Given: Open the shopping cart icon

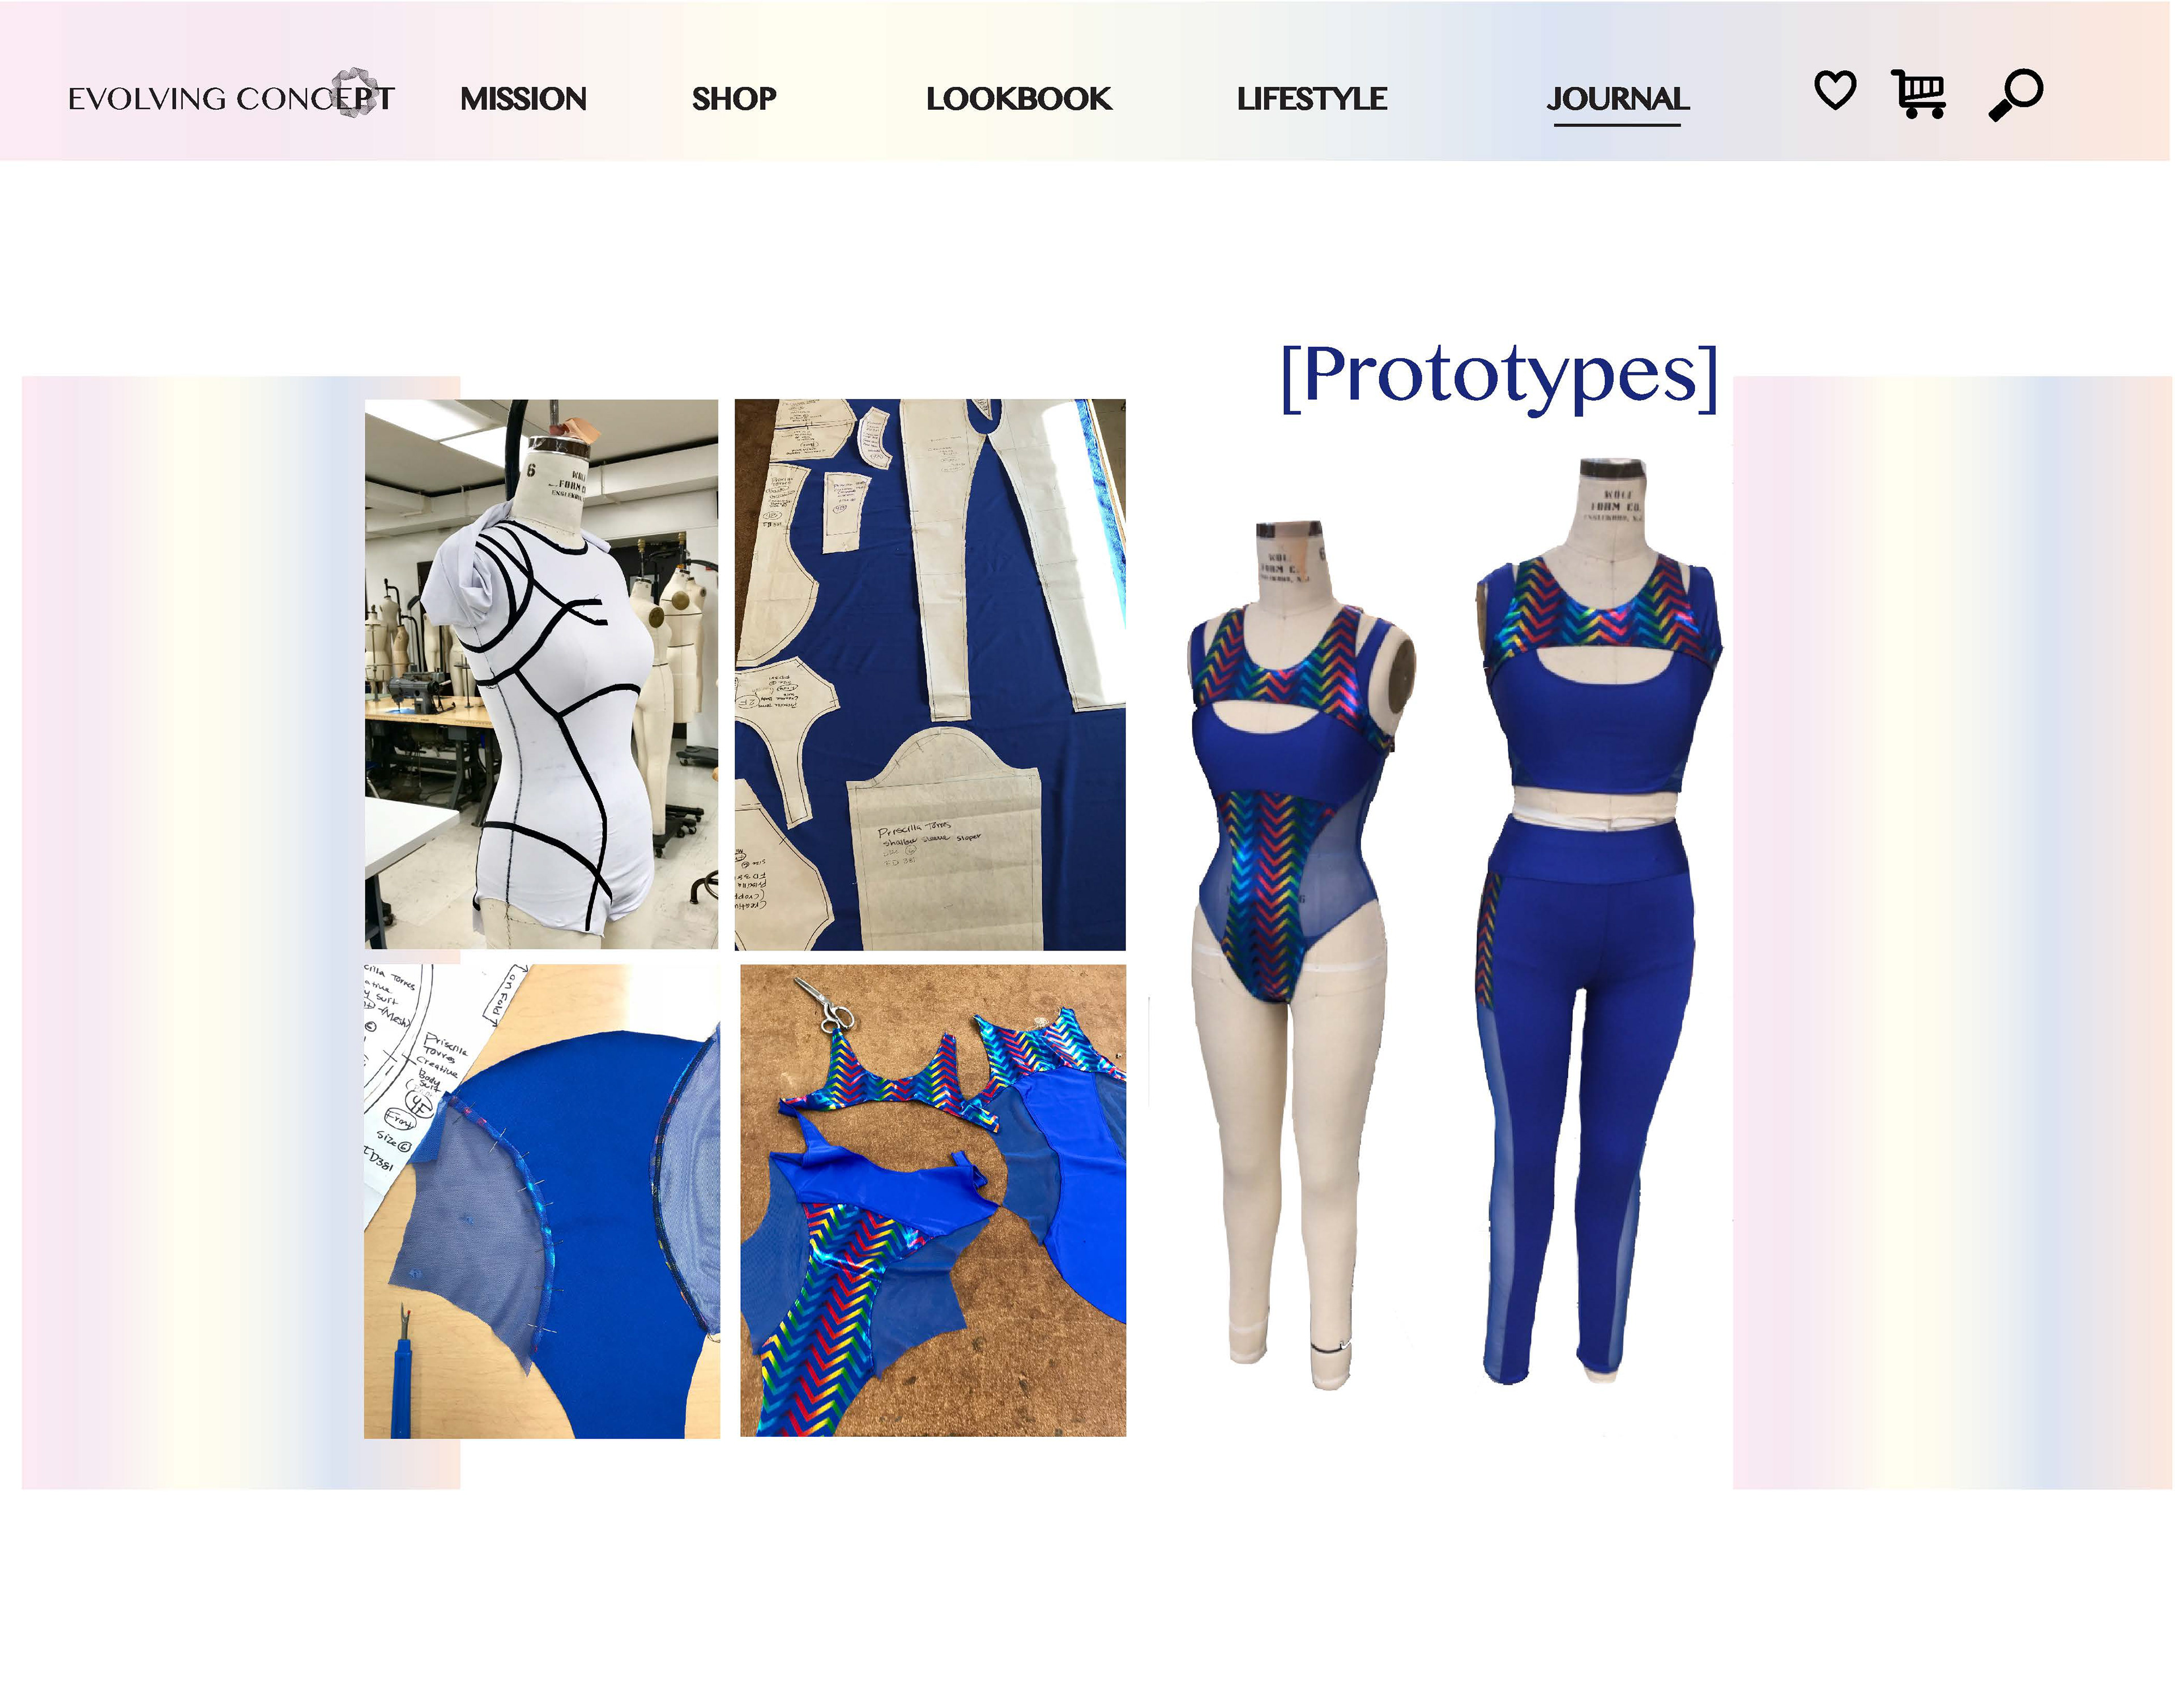Looking at the screenshot, I should [1918, 94].
